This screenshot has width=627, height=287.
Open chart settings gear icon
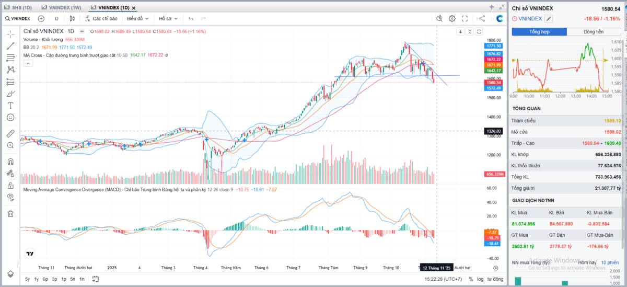click(452, 18)
